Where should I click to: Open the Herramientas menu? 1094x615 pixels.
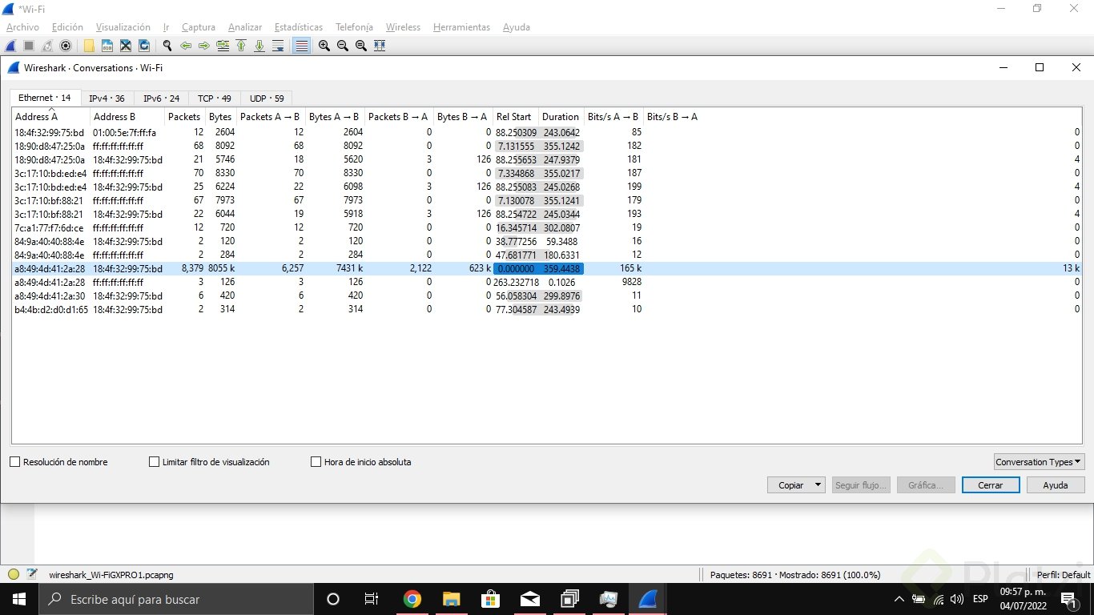[461, 27]
